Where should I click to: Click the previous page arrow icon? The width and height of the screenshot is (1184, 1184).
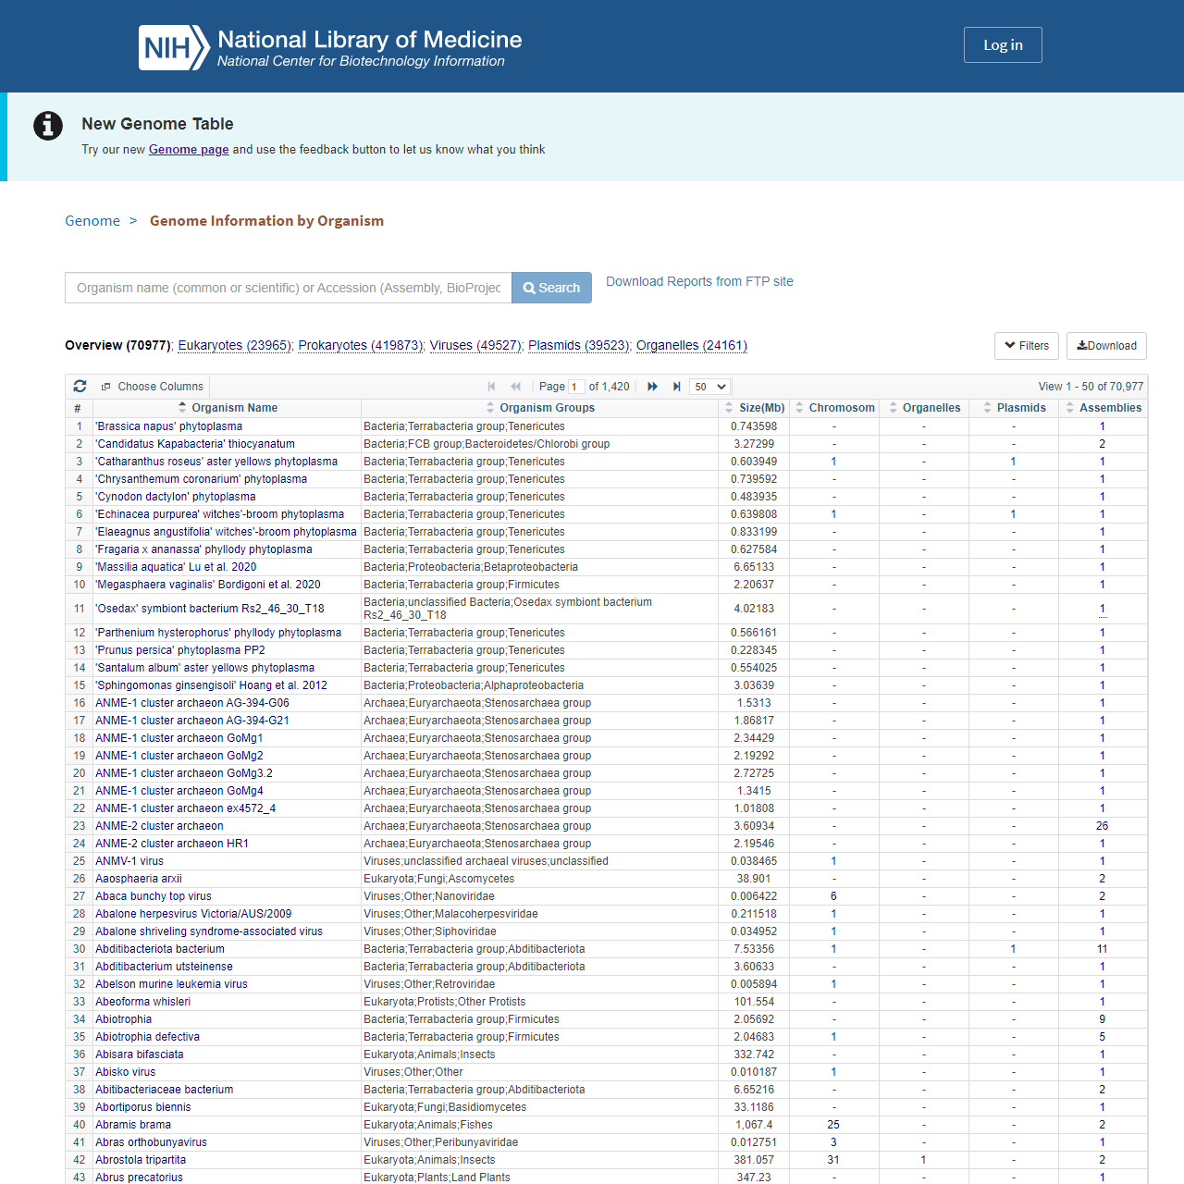tap(515, 387)
